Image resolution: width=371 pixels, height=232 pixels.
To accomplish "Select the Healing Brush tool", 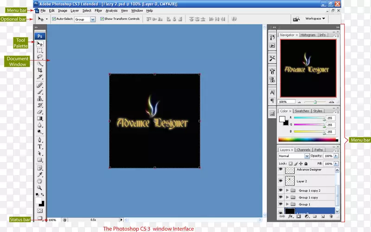I will pyautogui.click(x=40, y=85).
